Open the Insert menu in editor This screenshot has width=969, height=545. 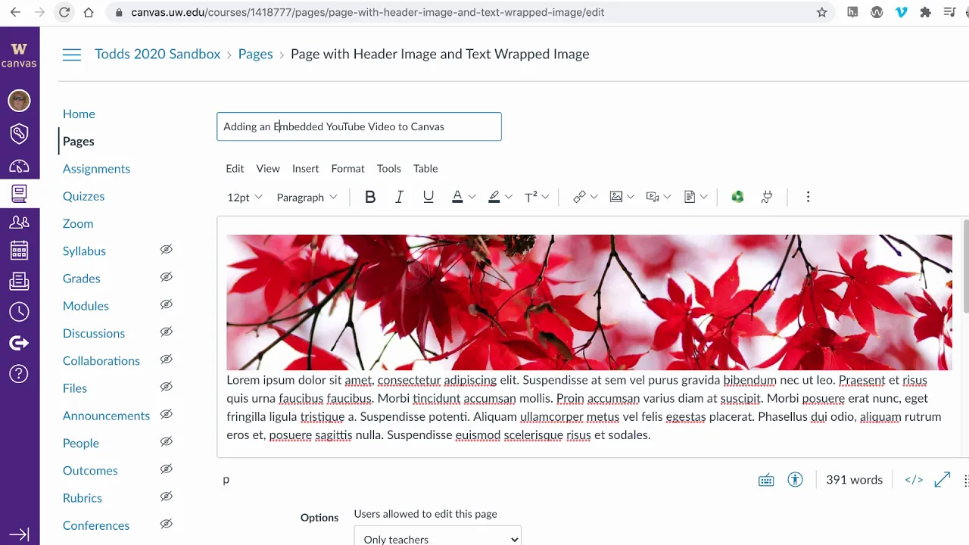[x=305, y=168]
